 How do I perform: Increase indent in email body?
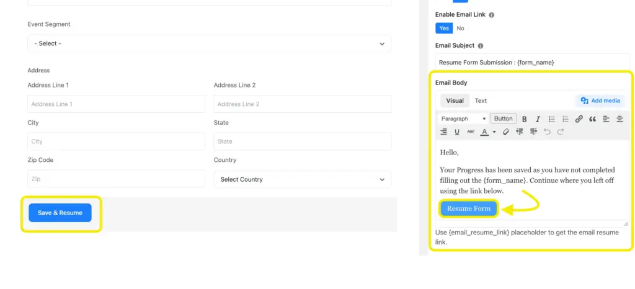coord(533,131)
